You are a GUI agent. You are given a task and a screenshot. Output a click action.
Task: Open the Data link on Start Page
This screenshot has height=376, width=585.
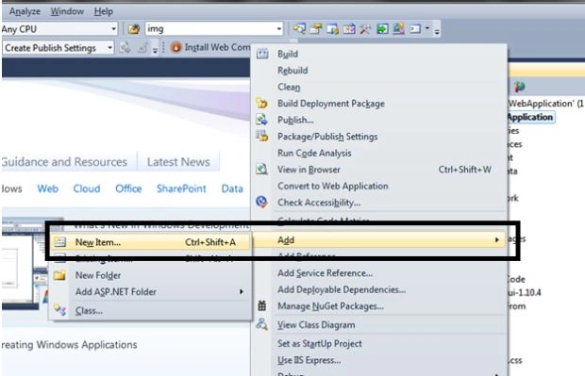pyautogui.click(x=232, y=188)
